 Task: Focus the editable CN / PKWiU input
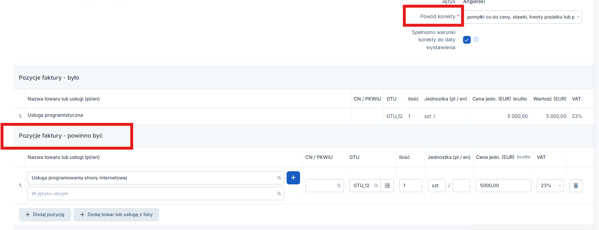coord(325,186)
